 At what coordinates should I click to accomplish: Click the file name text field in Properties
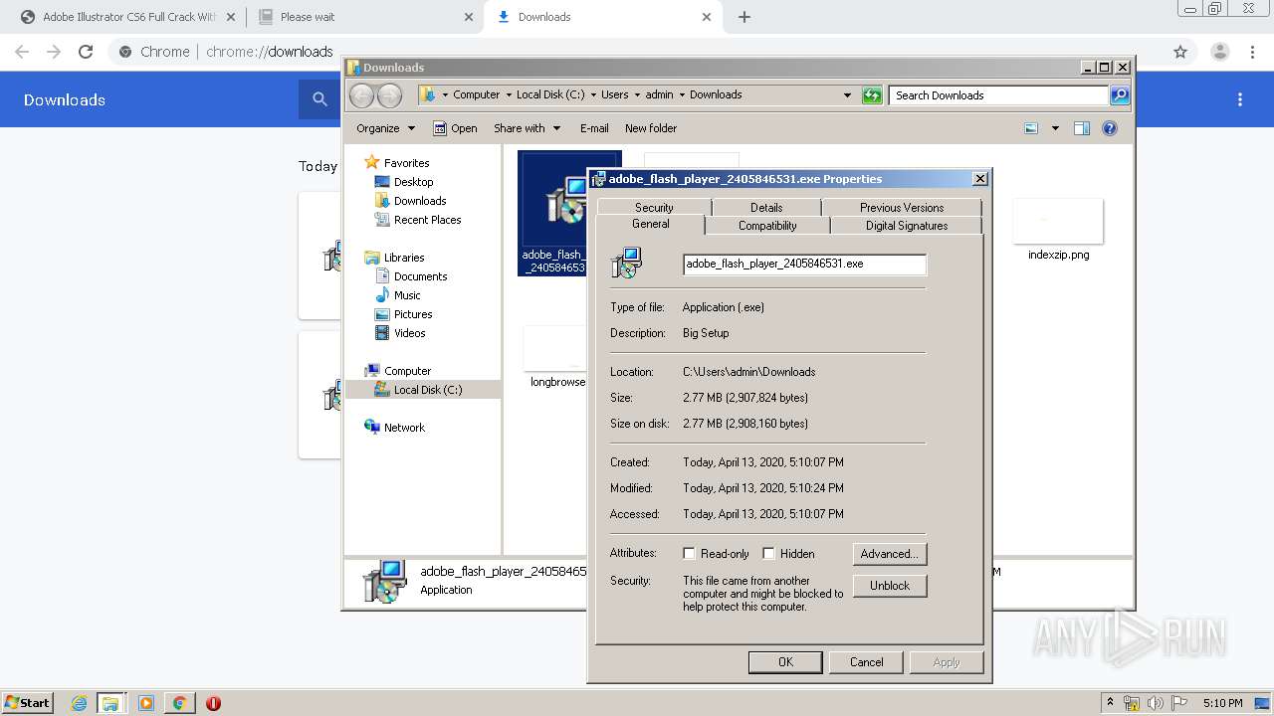click(x=804, y=264)
